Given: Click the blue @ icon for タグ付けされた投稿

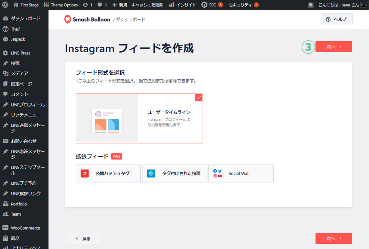Looking at the screenshot, I should click(151, 173).
